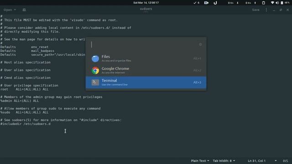This screenshot has width=292, height=164.
Task: Open the clock and calendar in top bar
Action: coord(146,3)
